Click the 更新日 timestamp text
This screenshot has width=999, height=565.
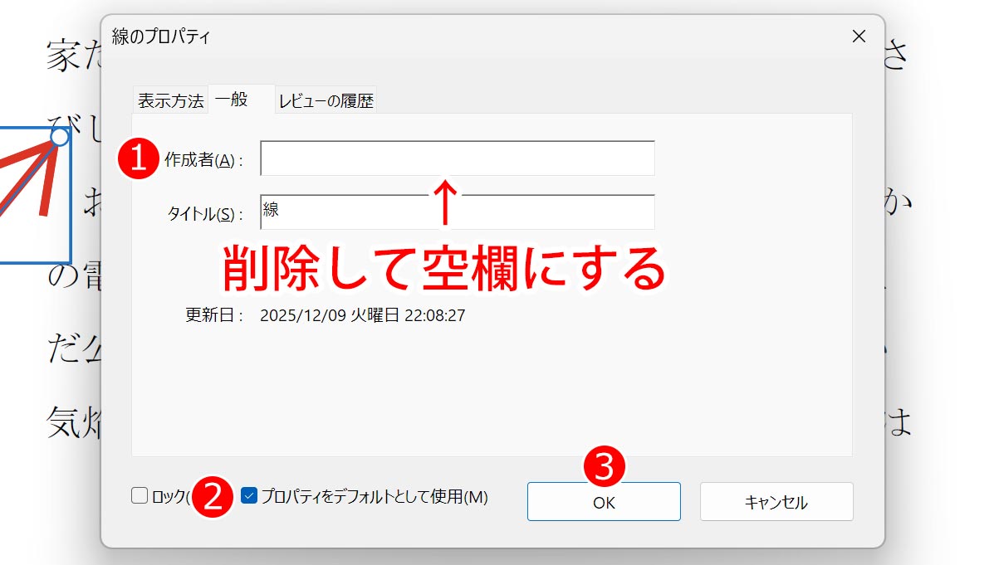[362, 316]
